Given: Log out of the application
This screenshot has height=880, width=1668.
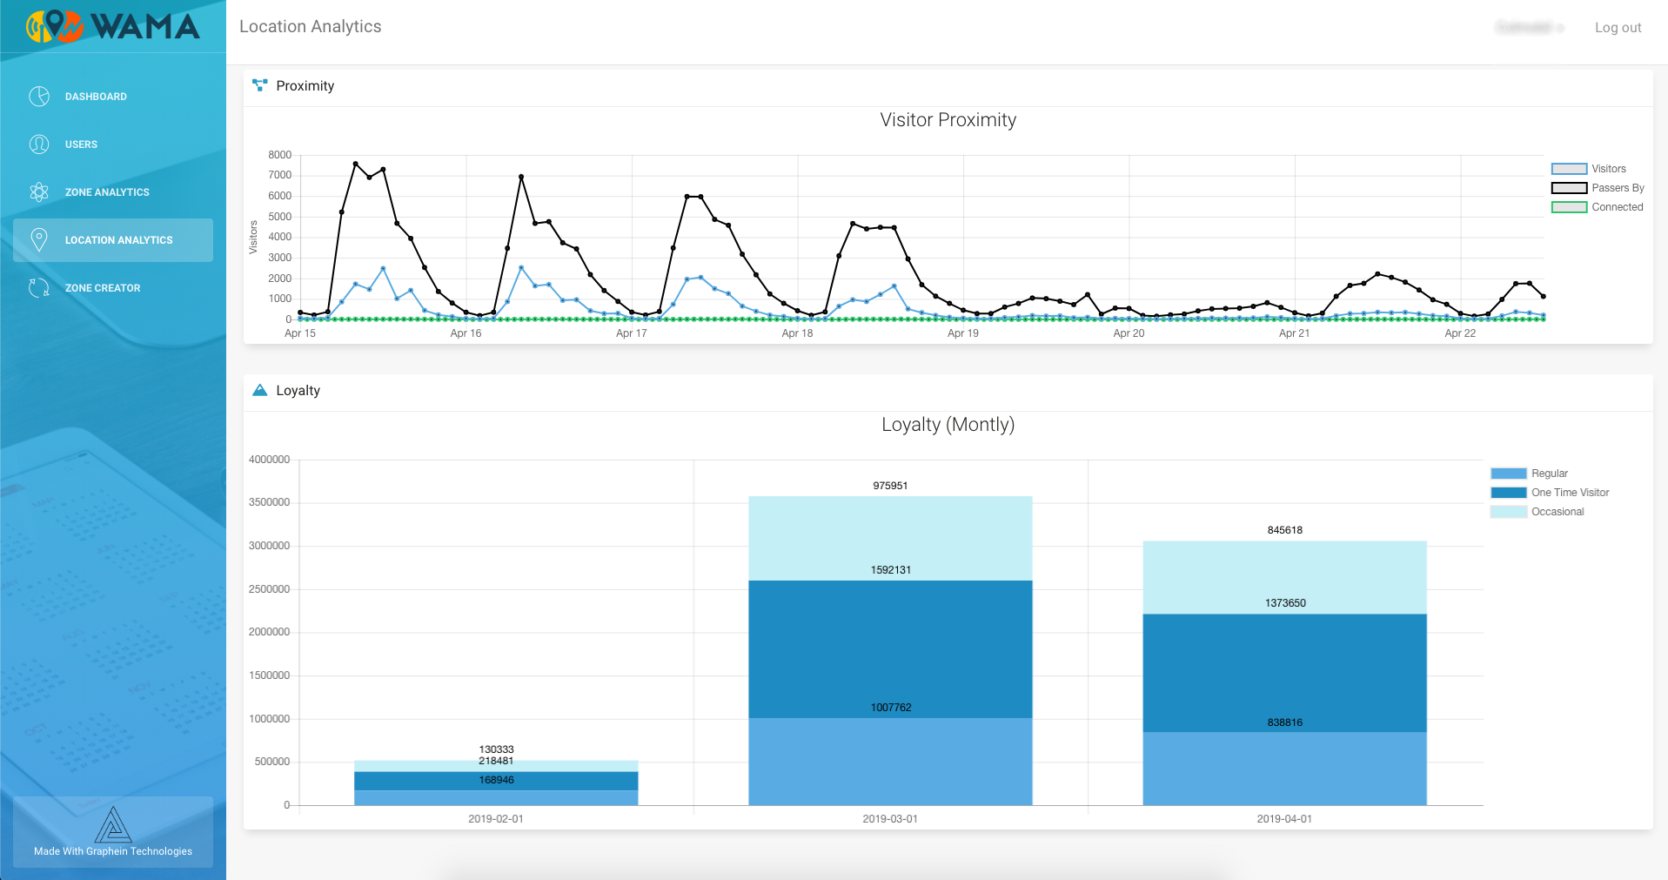Looking at the screenshot, I should pos(1618,28).
